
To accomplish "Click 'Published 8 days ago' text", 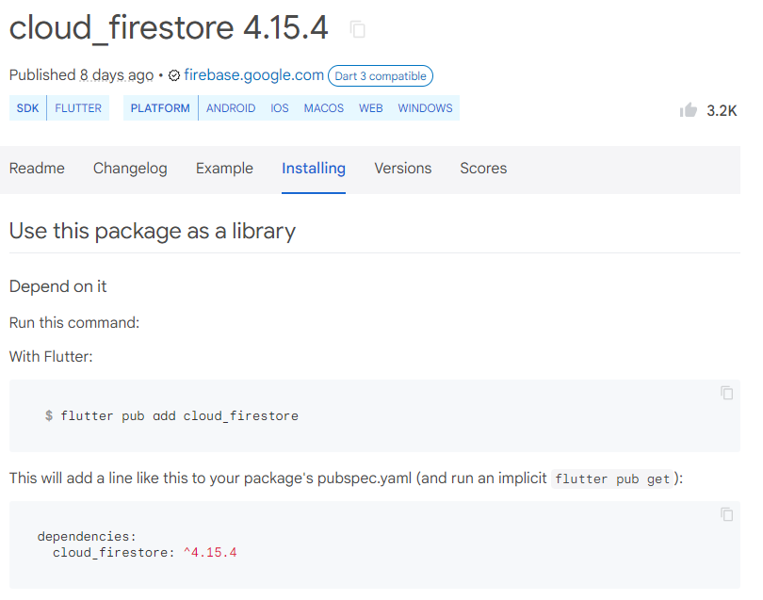I will pyautogui.click(x=81, y=75).
